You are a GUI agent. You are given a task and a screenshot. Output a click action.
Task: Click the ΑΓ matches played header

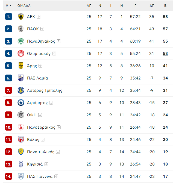pyautogui.click(x=89, y=6)
